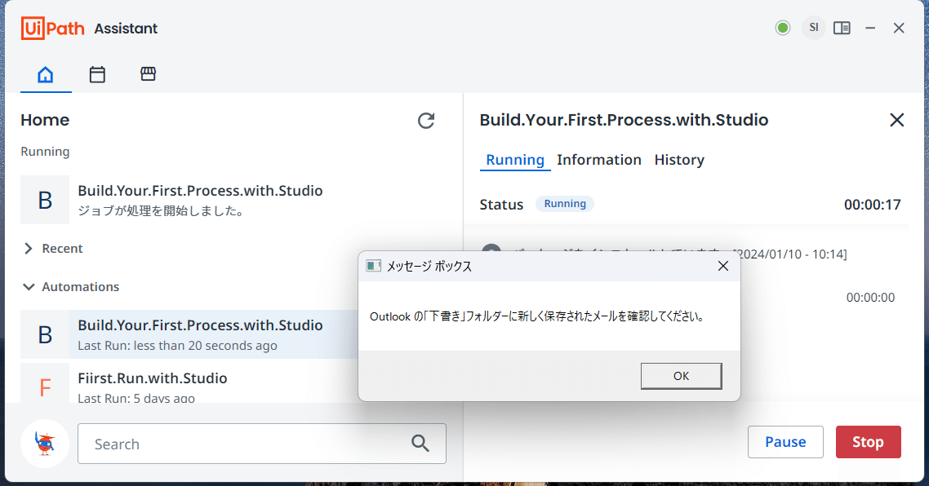Viewport: 929px width, 486px height.
Task: Select the Running tab
Action: click(x=515, y=160)
